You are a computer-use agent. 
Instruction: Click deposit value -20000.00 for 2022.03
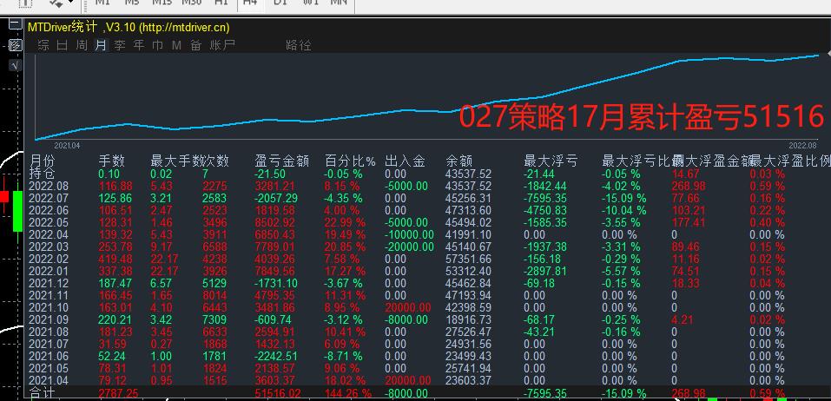409,247
